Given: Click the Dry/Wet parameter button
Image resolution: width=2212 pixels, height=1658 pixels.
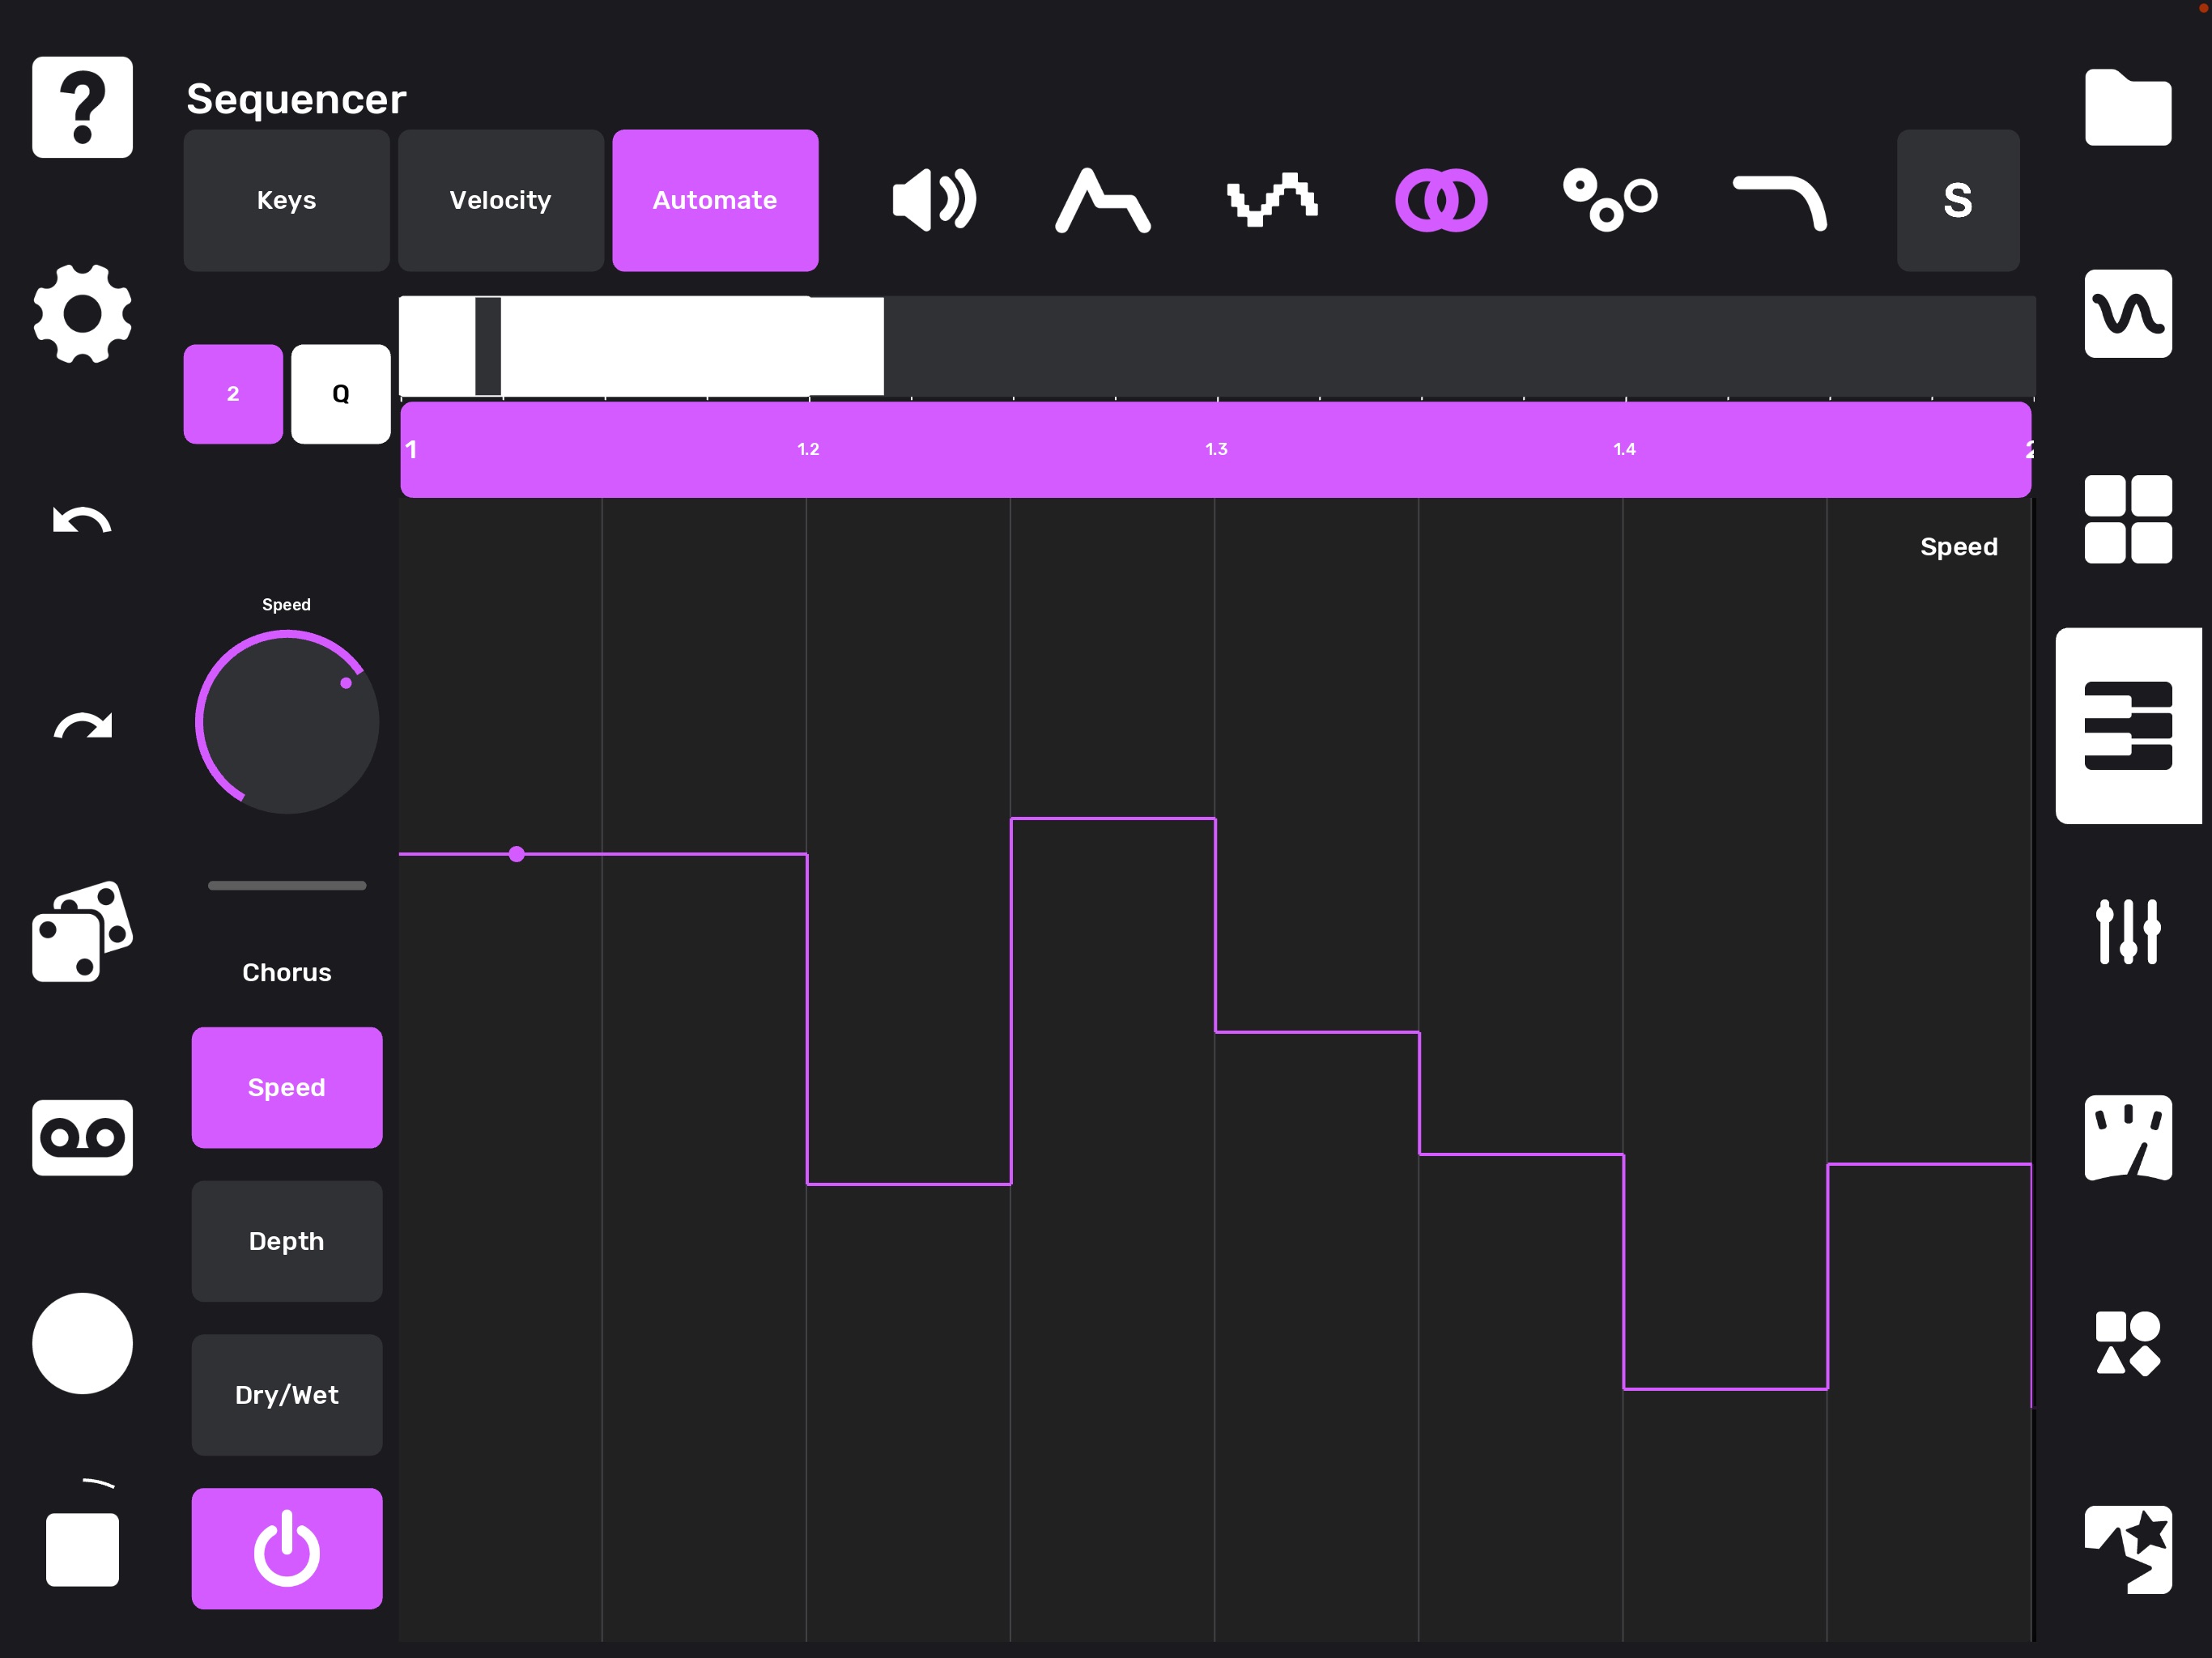Looking at the screenshot, I should pyautogui.click(x=287, y=1393).
